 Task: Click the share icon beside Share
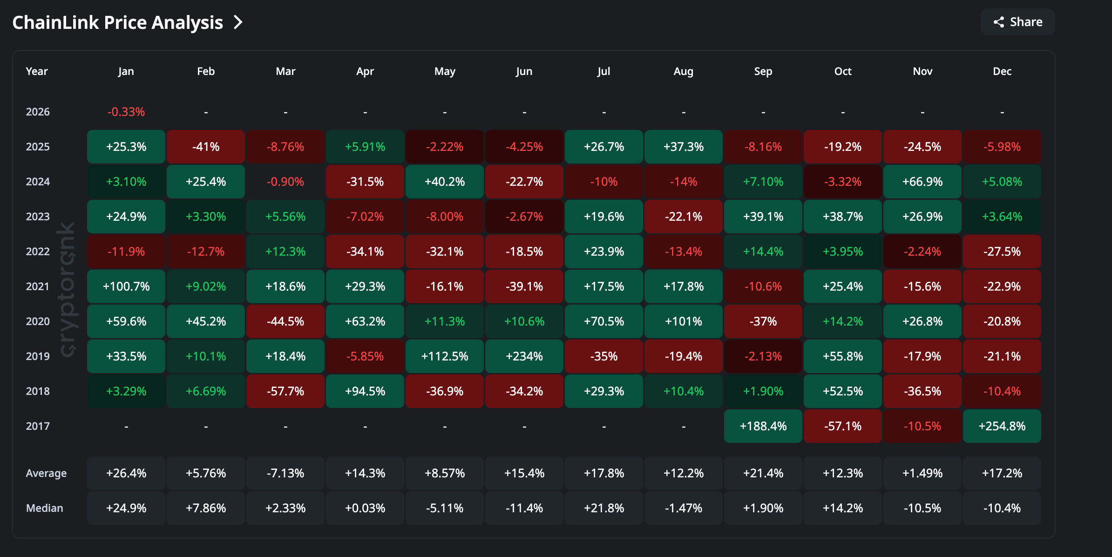(998, 22)
